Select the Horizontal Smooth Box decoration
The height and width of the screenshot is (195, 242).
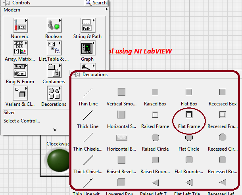(x=121, y=115)
